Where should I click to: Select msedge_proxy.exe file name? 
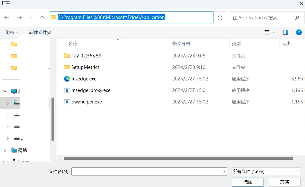pos(91,90)
